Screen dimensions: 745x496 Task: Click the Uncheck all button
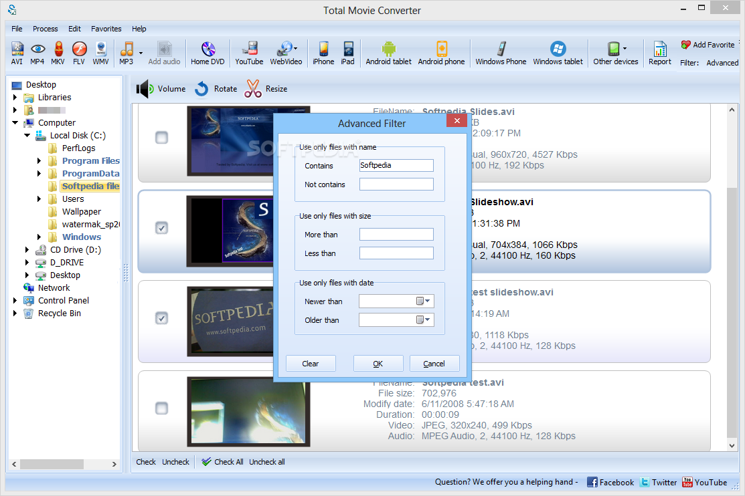267,462
